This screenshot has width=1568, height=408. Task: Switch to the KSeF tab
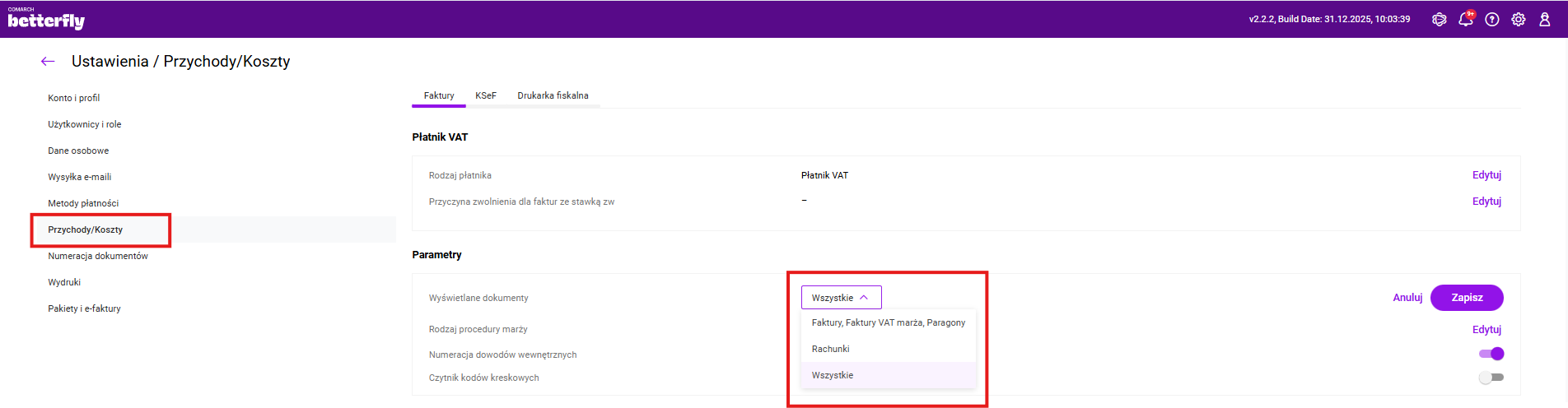(485, 95)
